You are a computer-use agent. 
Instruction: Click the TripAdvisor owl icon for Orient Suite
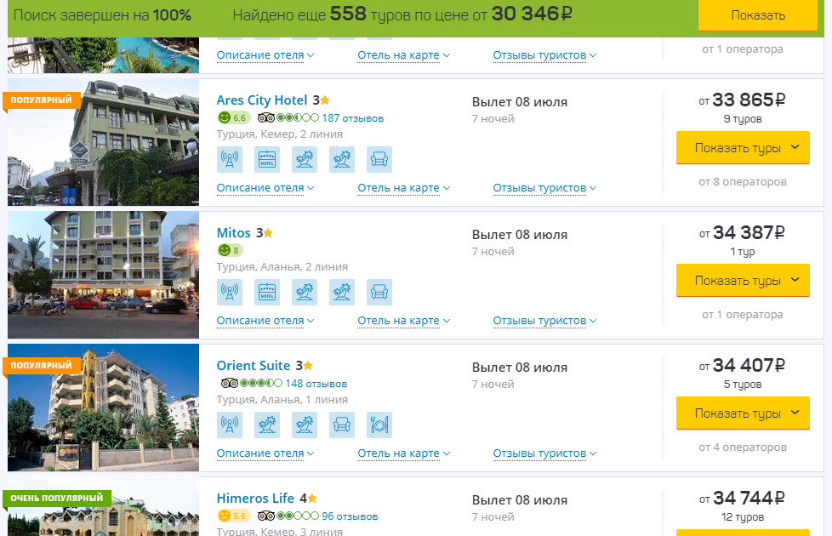coord(227,384)
